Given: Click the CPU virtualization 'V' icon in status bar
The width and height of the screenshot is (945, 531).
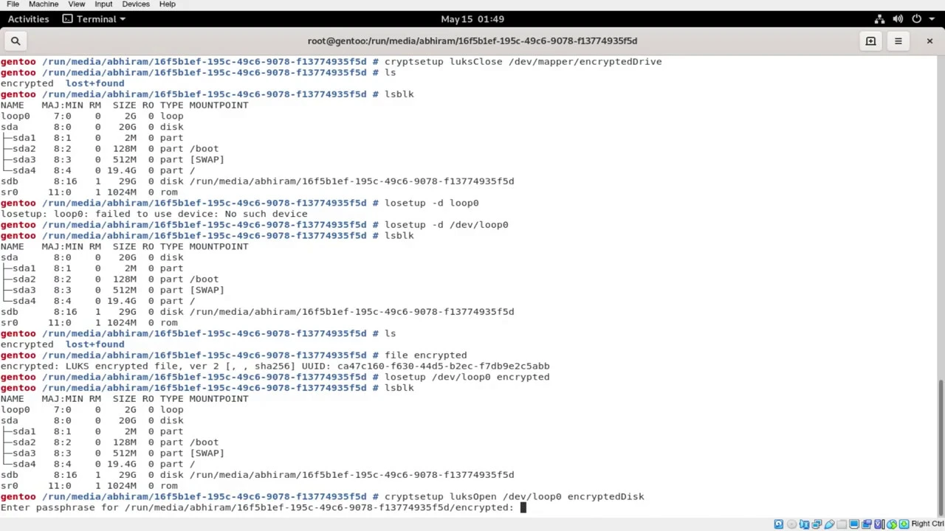Looking at the screenshot, I should [879, 524].
